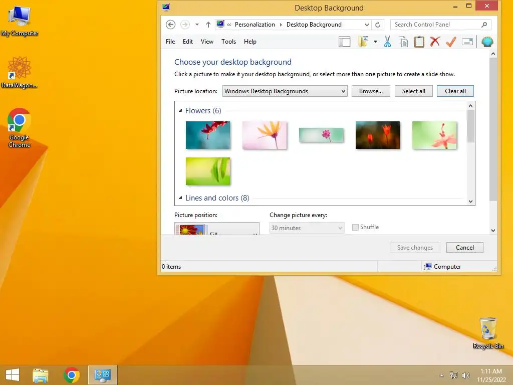Open the Help menu

point(250,42)
